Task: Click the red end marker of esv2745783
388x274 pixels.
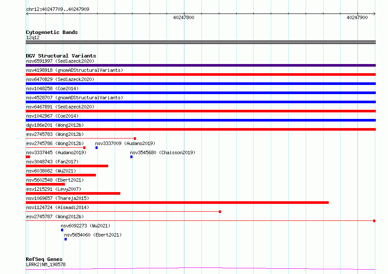Action: click(135, 139)
